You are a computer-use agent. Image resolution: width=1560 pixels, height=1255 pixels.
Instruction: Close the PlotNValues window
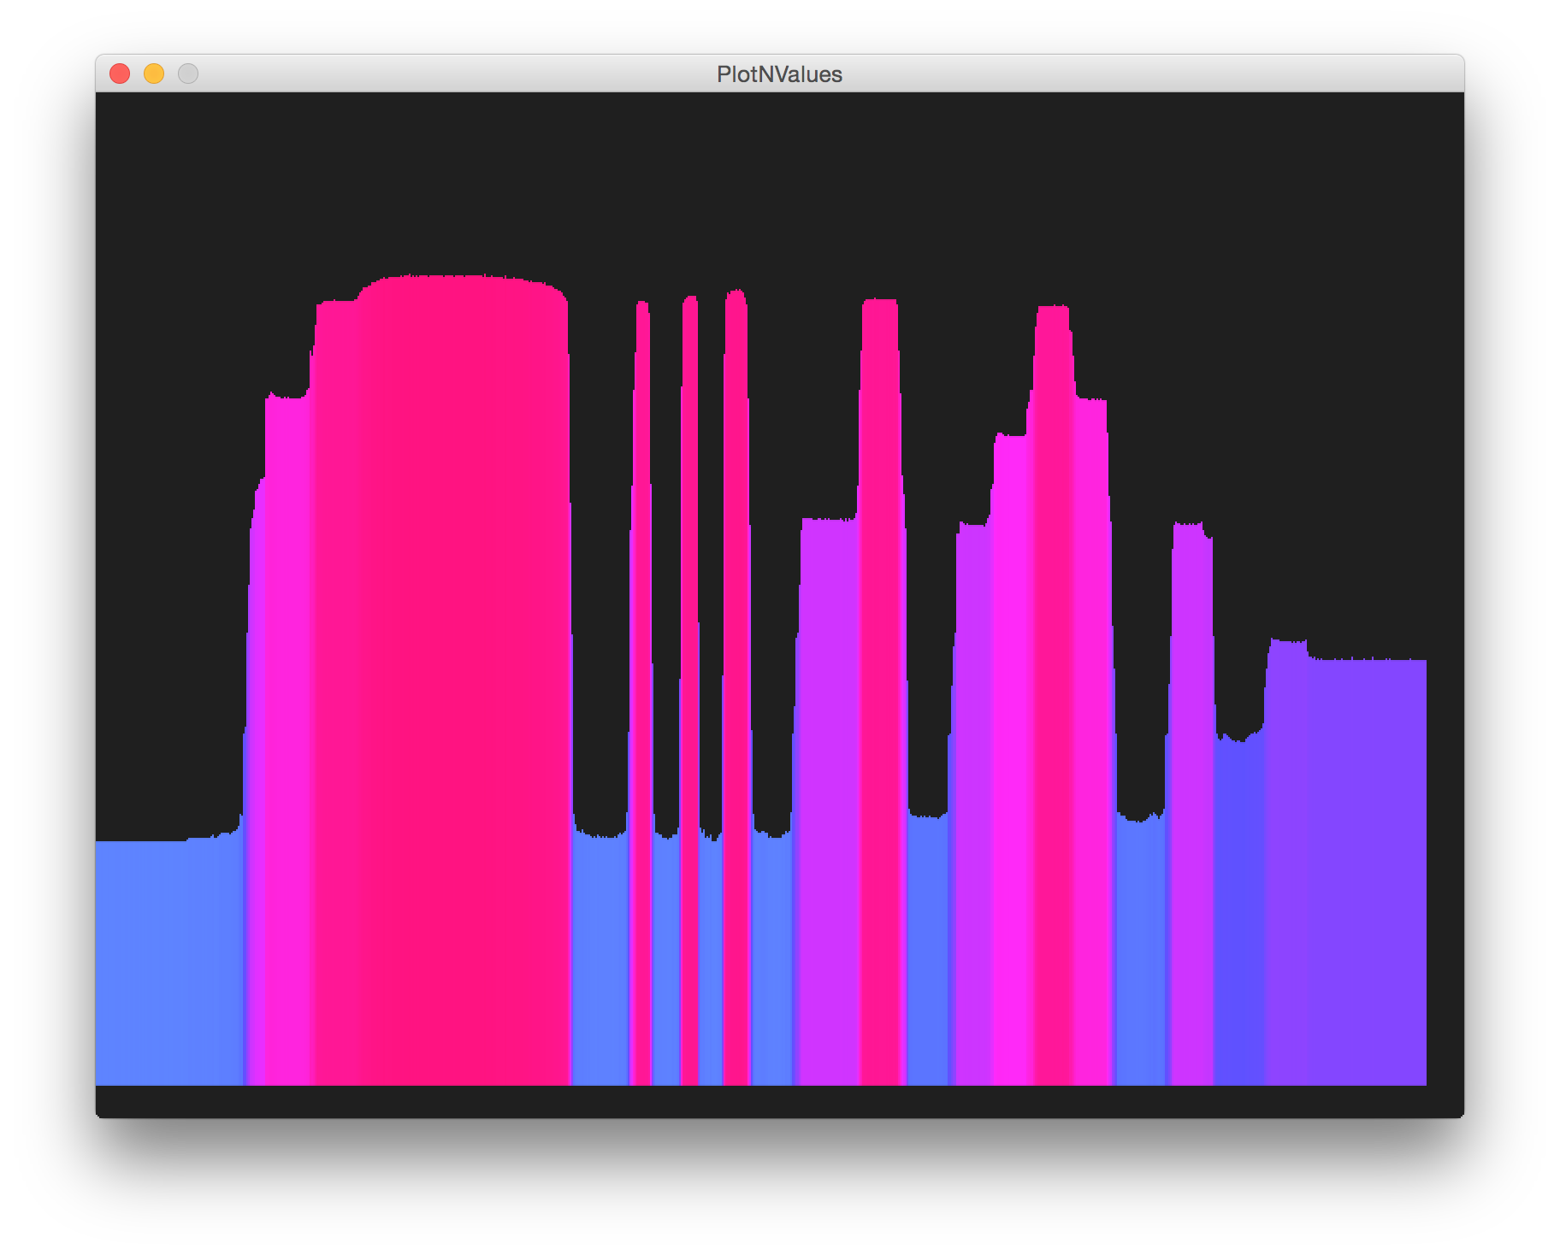(x=120, y=74)
